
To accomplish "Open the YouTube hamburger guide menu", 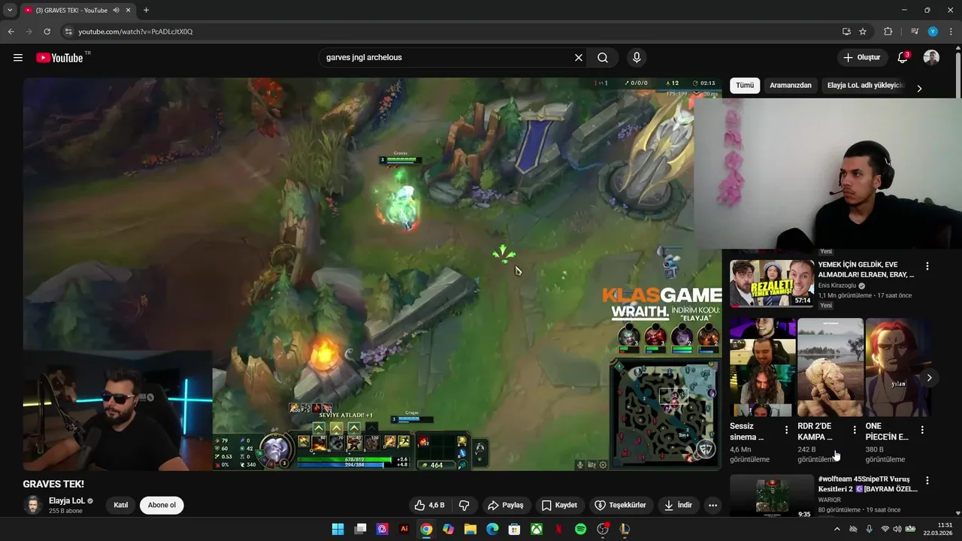I will coord(18,58).
